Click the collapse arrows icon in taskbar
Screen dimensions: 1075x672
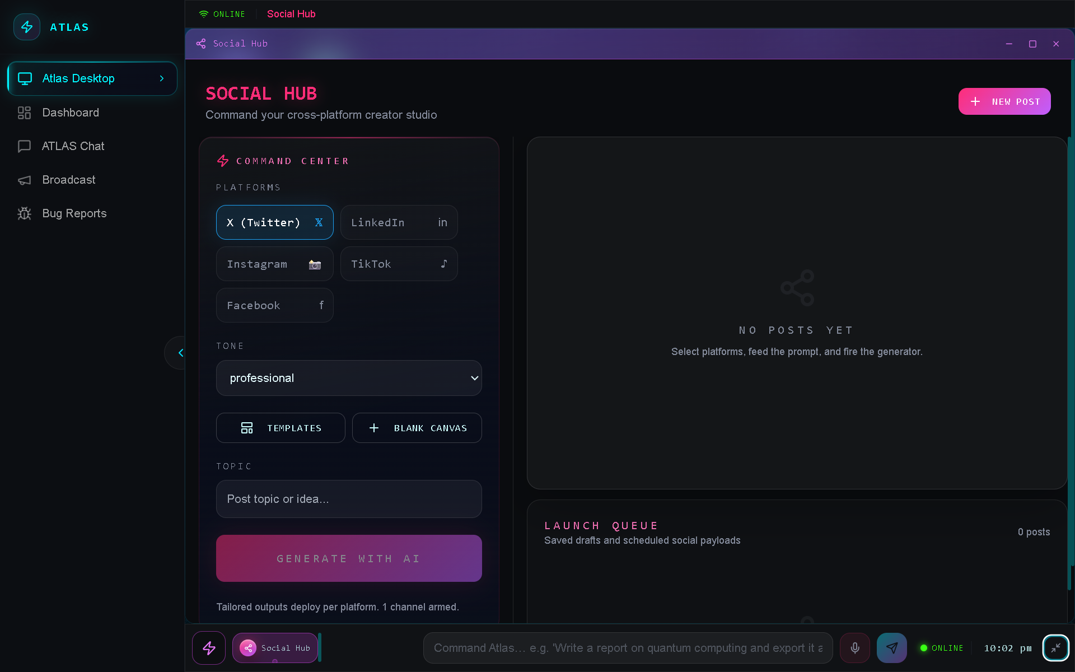(x=1056, y=648)
